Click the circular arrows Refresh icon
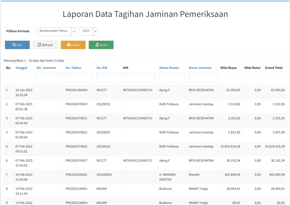The image size is (290, 205). click(39, 45)
